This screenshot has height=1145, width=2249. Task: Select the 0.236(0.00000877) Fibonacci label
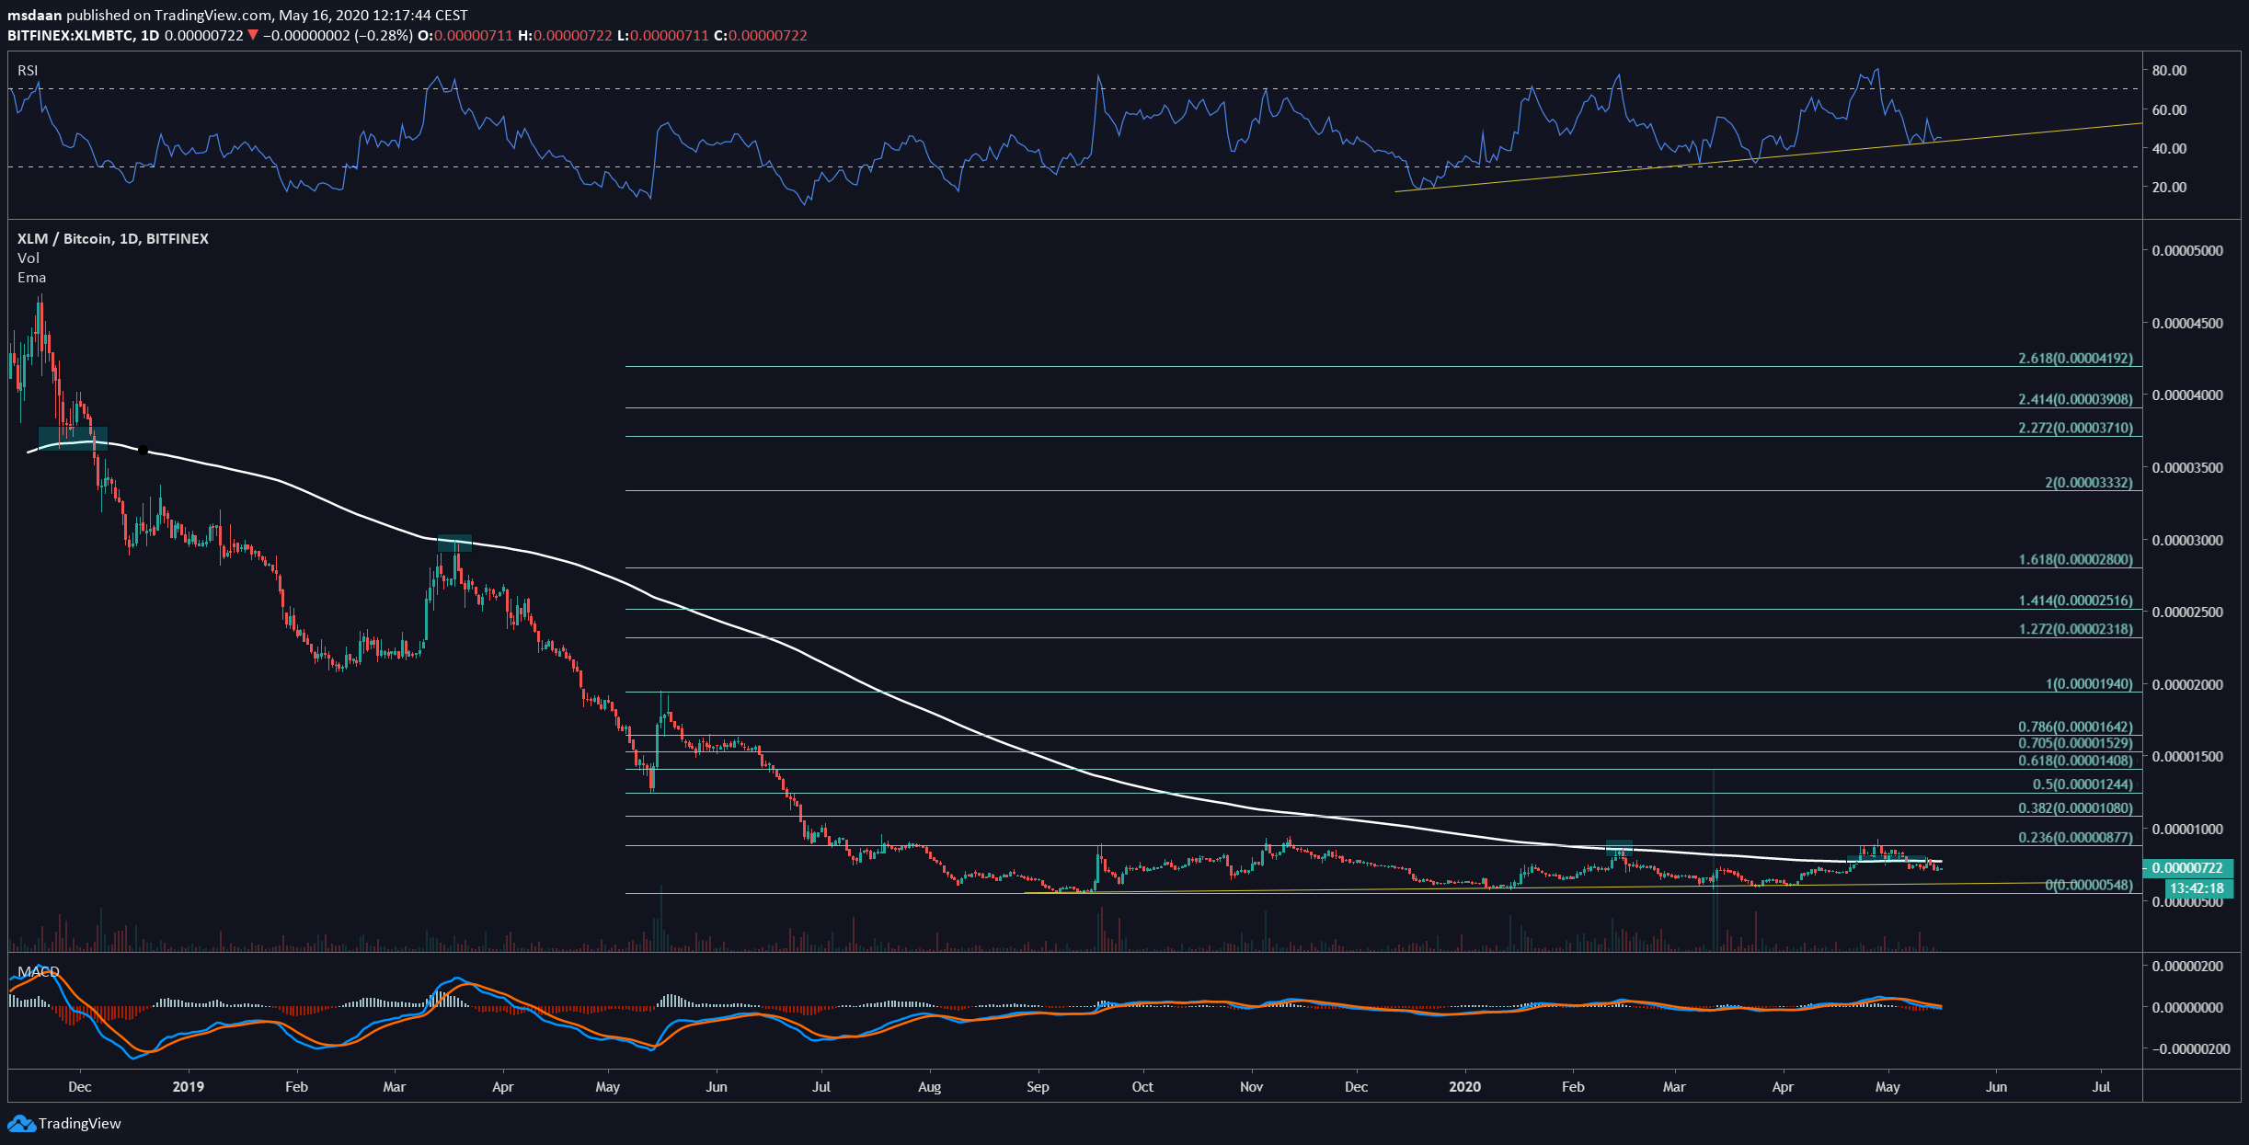pos(2075,838)
